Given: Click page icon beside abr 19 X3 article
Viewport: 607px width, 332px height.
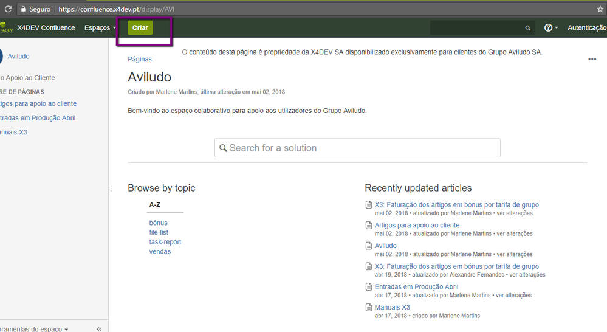Looking at the screenshot, I should pos(369,266).
